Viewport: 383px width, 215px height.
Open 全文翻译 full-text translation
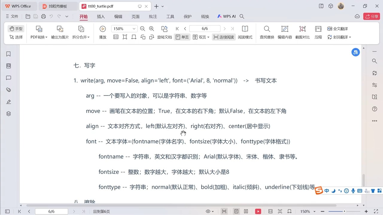click(x=338, y=28)
